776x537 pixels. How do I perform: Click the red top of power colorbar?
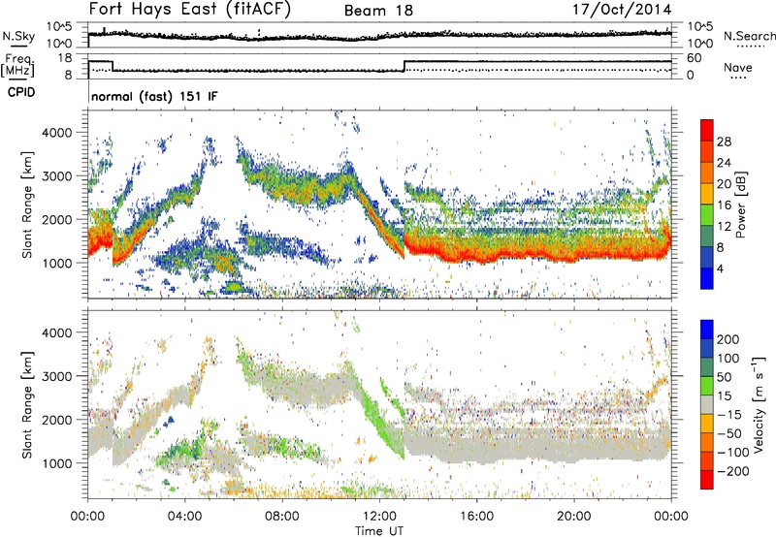pyautogui.click(x=707, y=129)
